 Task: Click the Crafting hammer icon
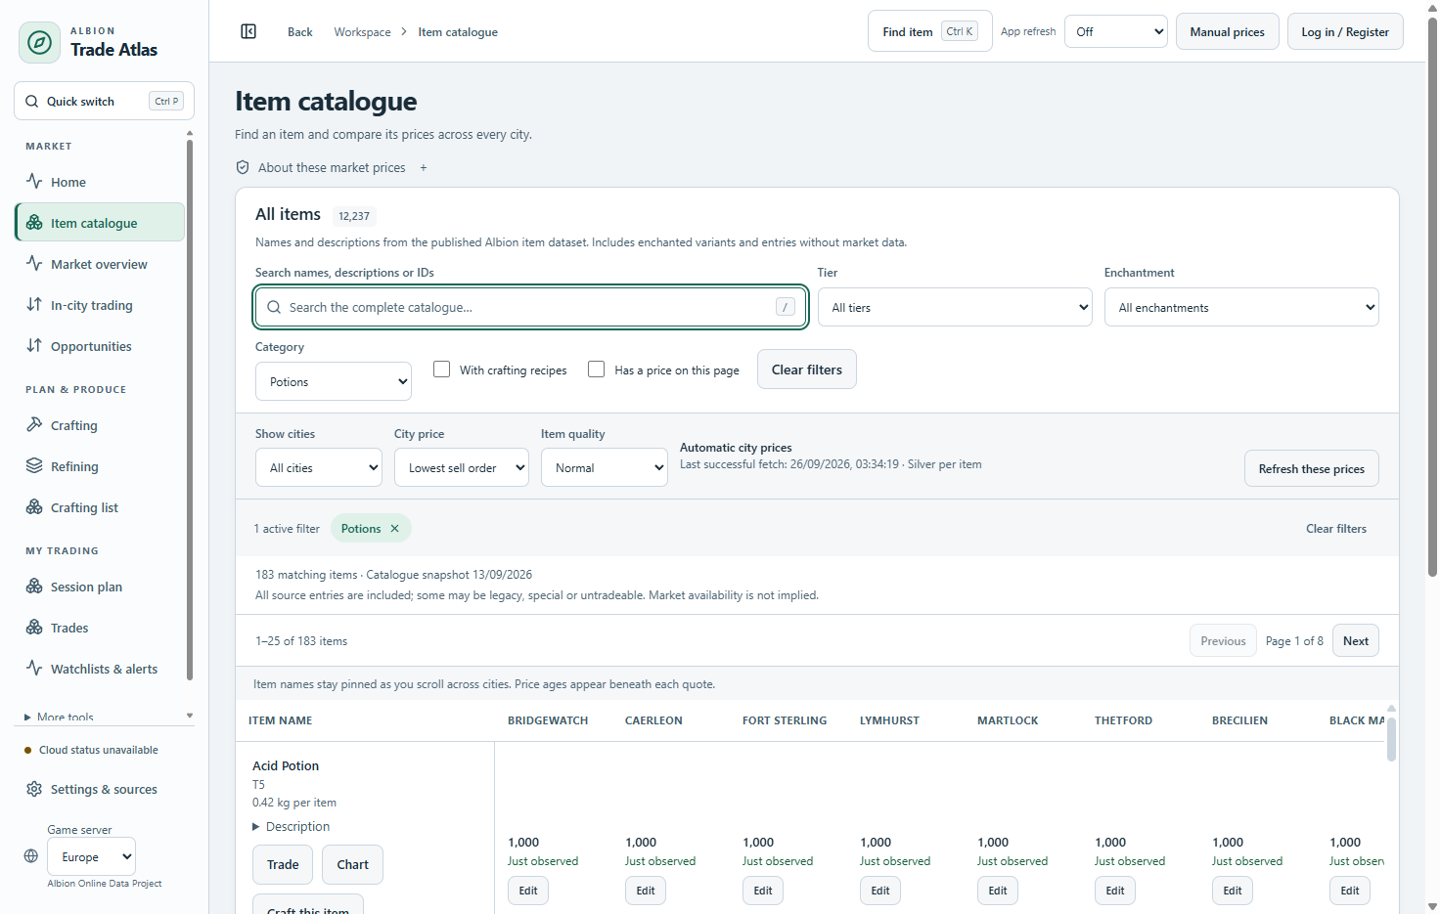click(34, 424)
